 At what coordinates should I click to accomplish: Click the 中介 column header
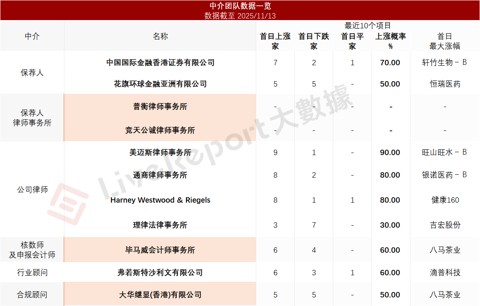point(32,36)
